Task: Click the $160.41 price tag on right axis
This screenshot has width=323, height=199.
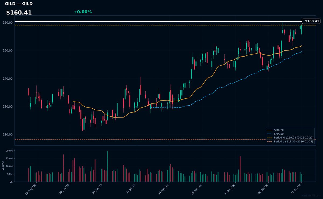Action: coord(311,21)
